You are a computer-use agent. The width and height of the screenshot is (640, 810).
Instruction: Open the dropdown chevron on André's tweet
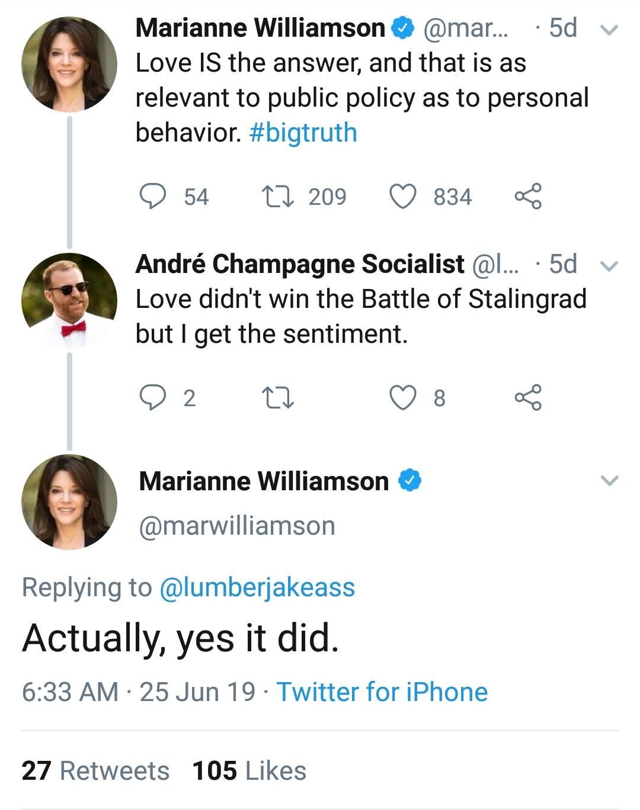(608, 266)
